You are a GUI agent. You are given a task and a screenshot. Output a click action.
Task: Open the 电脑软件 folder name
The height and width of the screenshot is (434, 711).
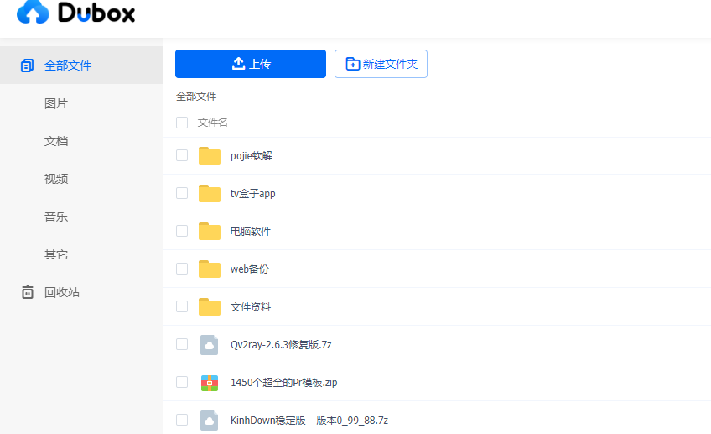click(251, 231)
